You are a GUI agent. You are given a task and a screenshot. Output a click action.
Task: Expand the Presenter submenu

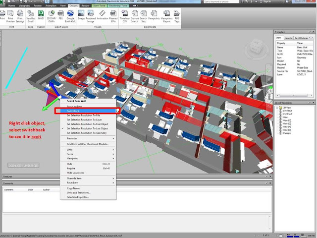click(x=88, y=139)
